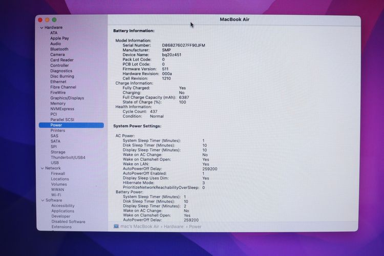Select Firewall under Network
Image resolution: width=384 pixels, height=256 pixels.
[58, 174]
